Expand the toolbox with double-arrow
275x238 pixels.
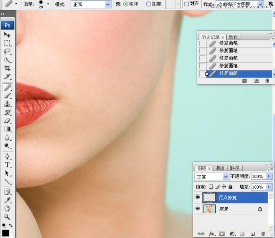pyautogui.click(x=3, y=14)
